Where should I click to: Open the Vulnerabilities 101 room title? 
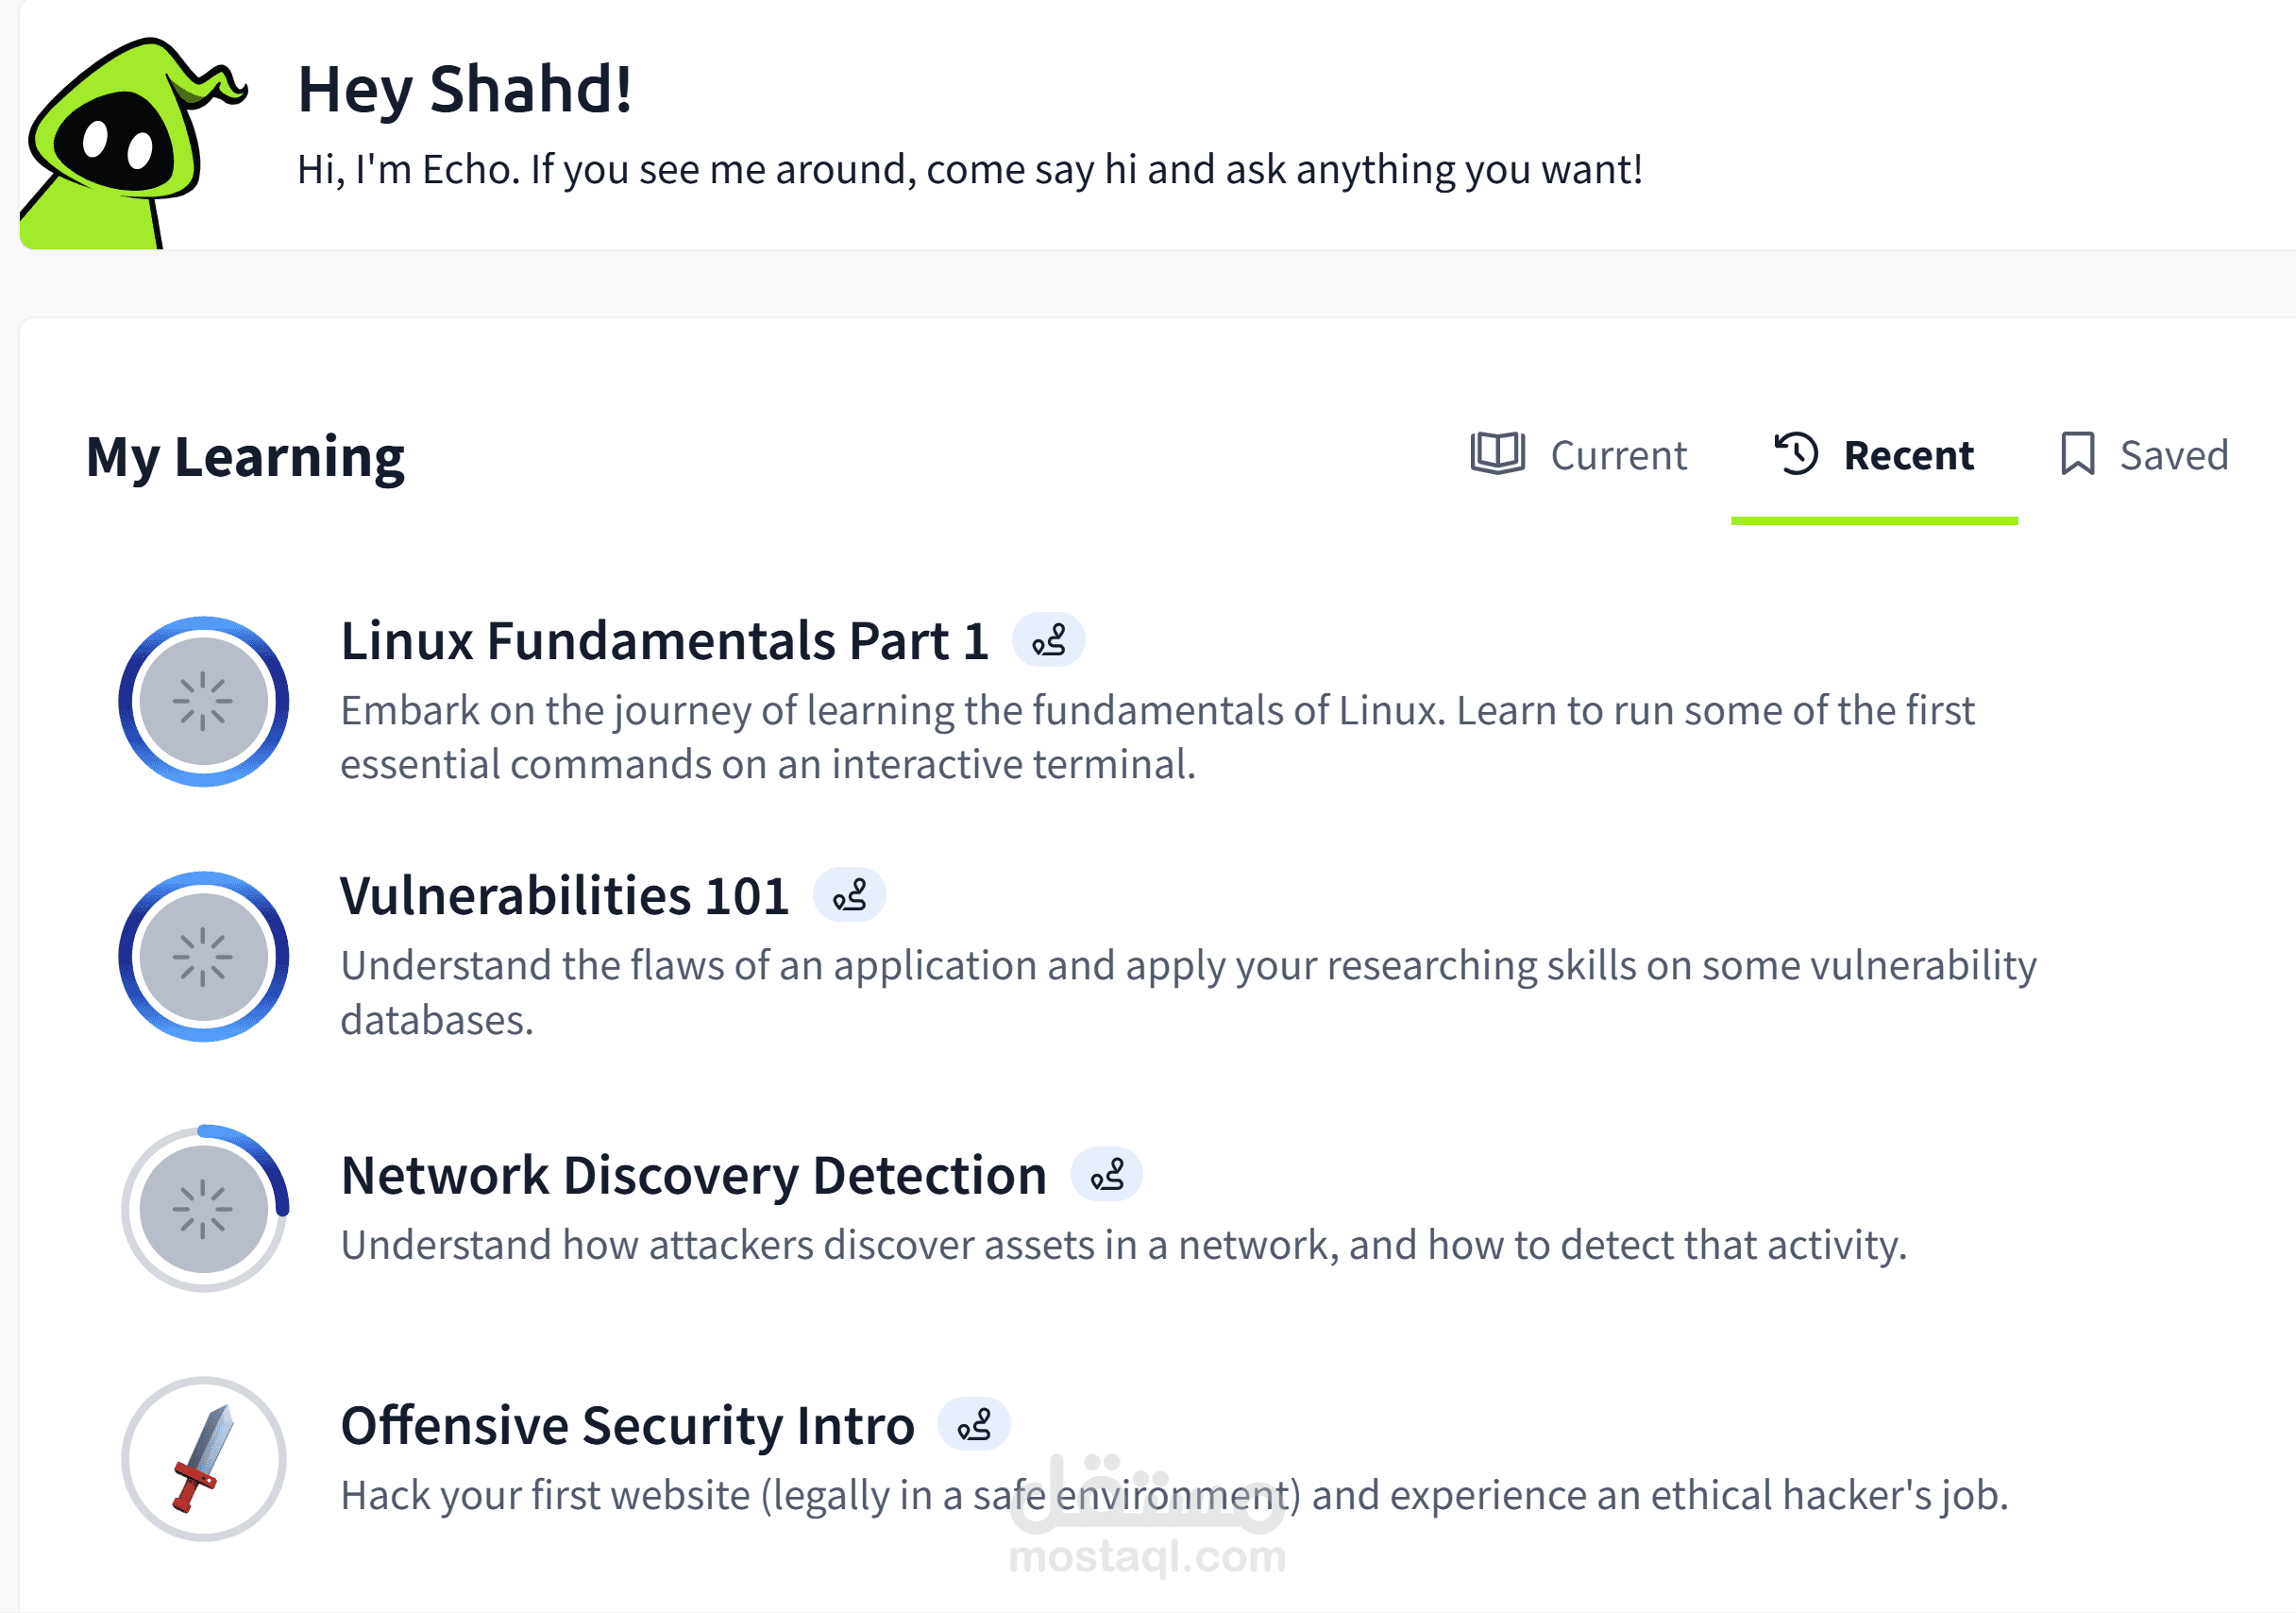pyautogui.click(x=565, y=896)
